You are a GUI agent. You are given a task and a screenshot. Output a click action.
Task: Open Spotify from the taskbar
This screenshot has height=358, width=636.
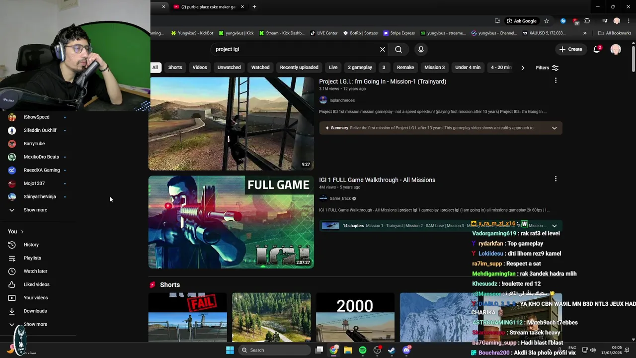pyautogui.click(x=363, y=350)
